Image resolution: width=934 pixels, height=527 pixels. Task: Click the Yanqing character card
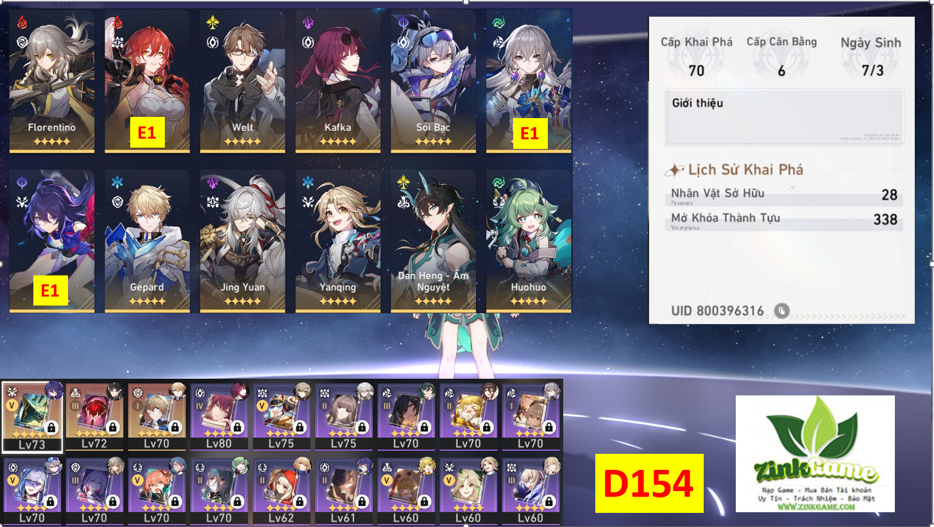337,241
